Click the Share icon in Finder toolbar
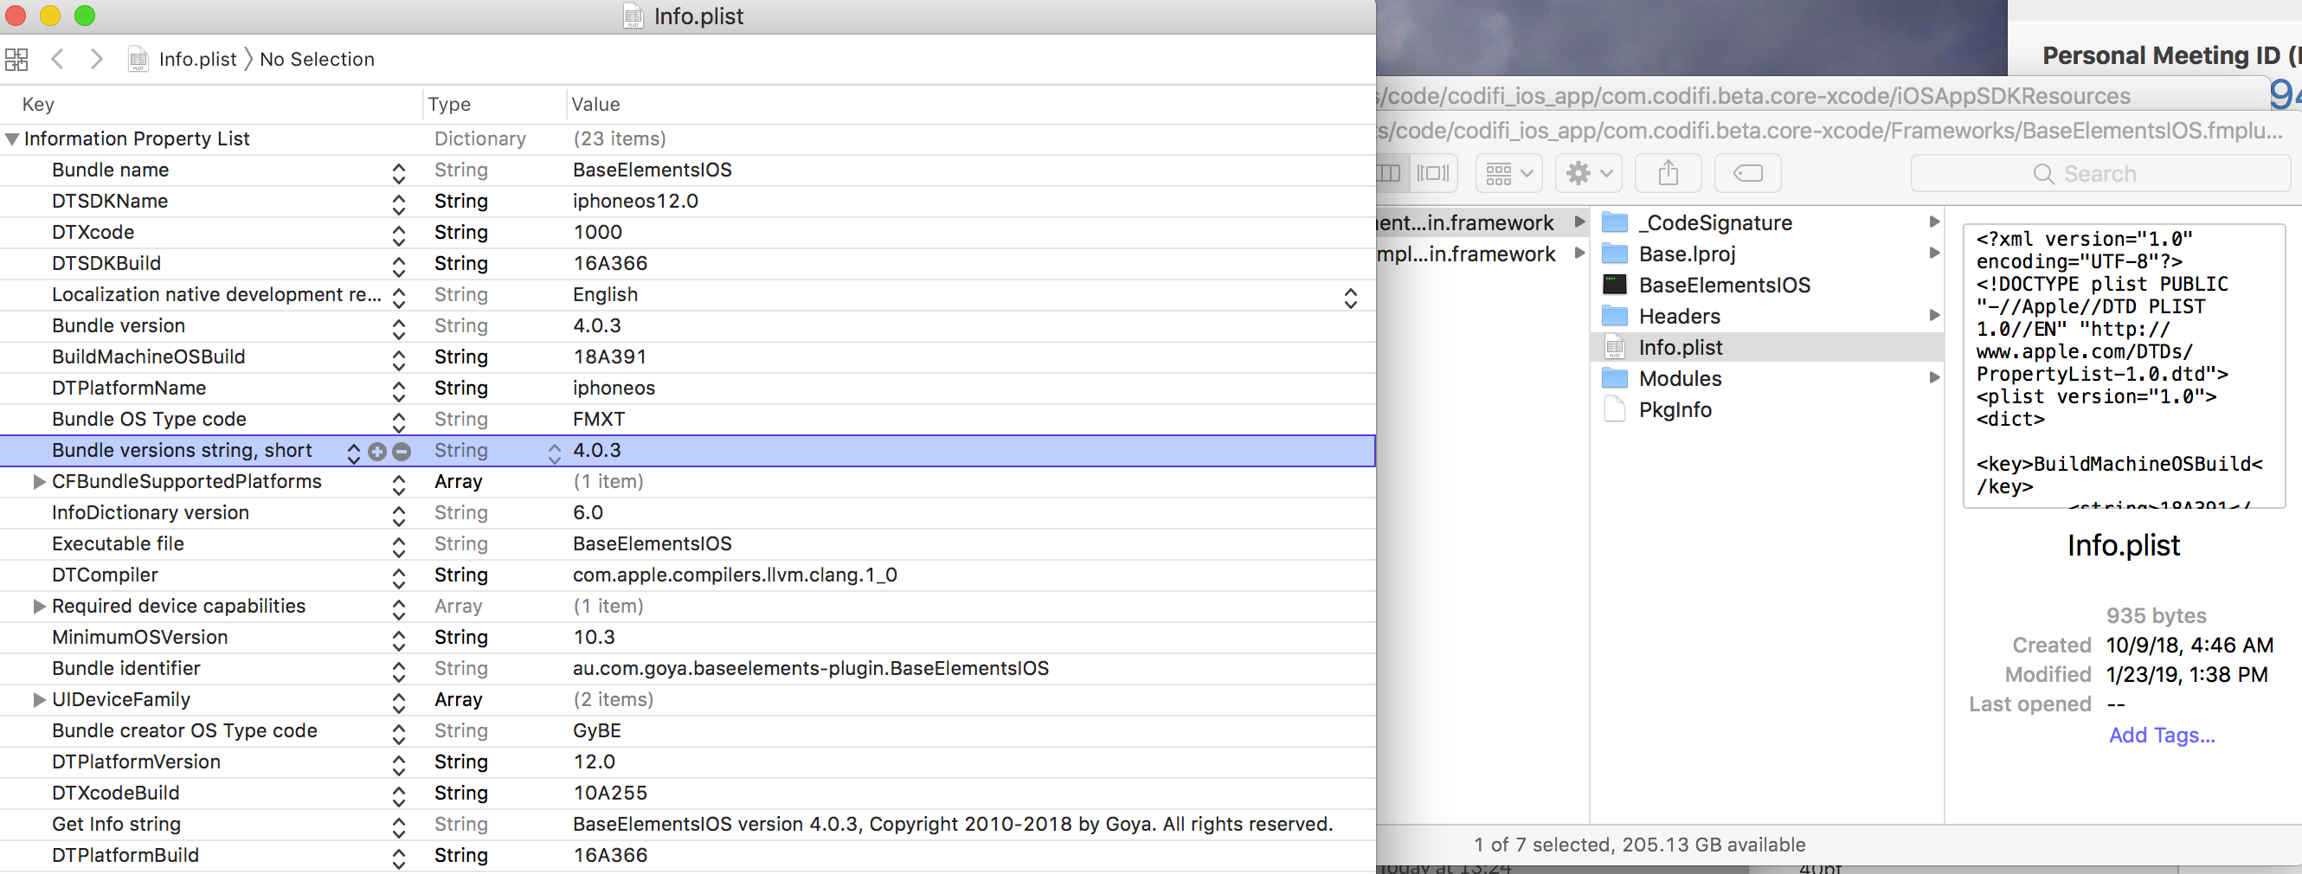The width and height of the screenshot is (2302, 874). click(x=1668, y=172)
